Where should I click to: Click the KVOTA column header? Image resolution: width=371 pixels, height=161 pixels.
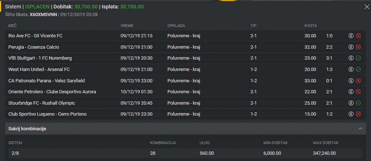311,26
